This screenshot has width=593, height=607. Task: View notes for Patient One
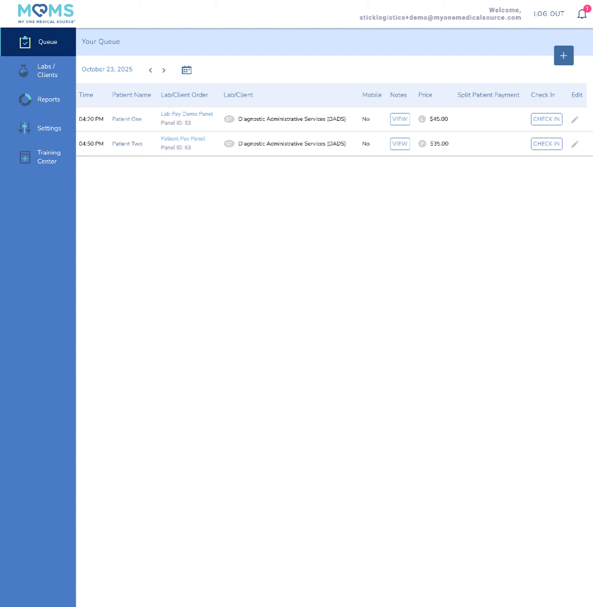pyautogui.click(x=399, y=119)
